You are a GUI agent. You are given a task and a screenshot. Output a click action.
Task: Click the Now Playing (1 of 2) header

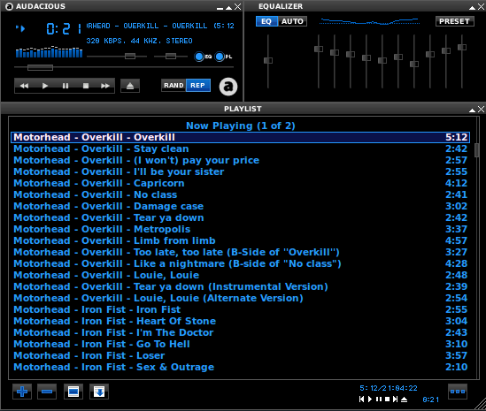tap(241, 126)
